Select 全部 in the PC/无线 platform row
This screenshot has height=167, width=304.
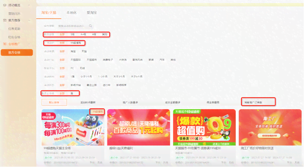click(x=62, y=68)
